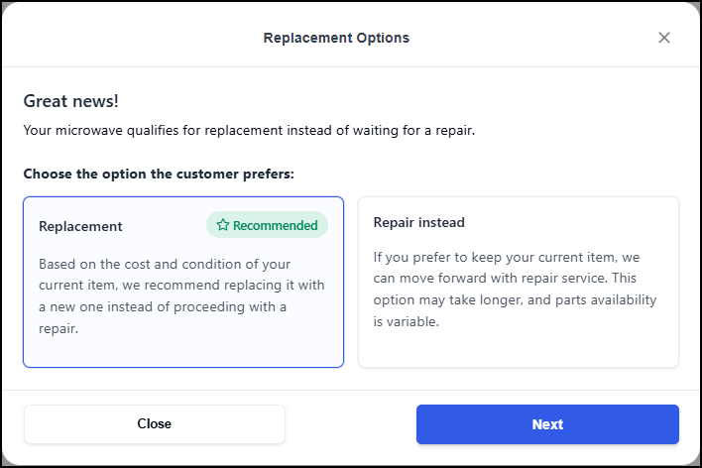Click the Choose the option the customer prefers label
This screenshot has width=702, height=468.
tap(159, 174)
